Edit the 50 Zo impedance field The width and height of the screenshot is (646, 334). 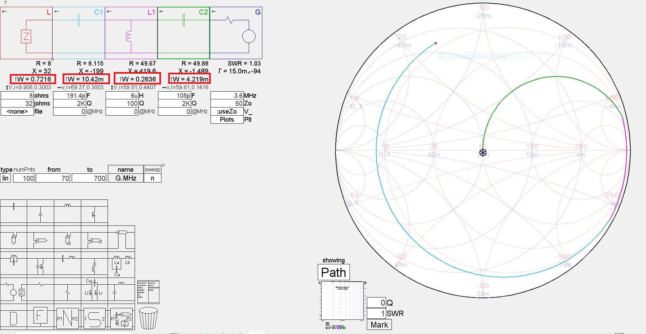coord(227,103)
